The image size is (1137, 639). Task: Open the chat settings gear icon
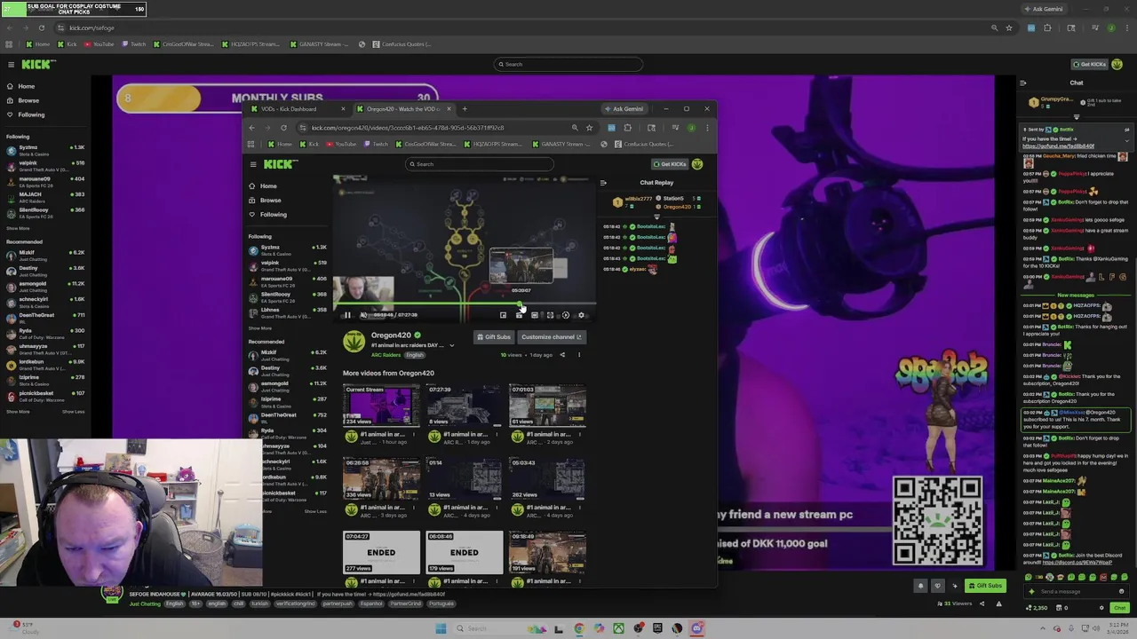click(1101, 608)
